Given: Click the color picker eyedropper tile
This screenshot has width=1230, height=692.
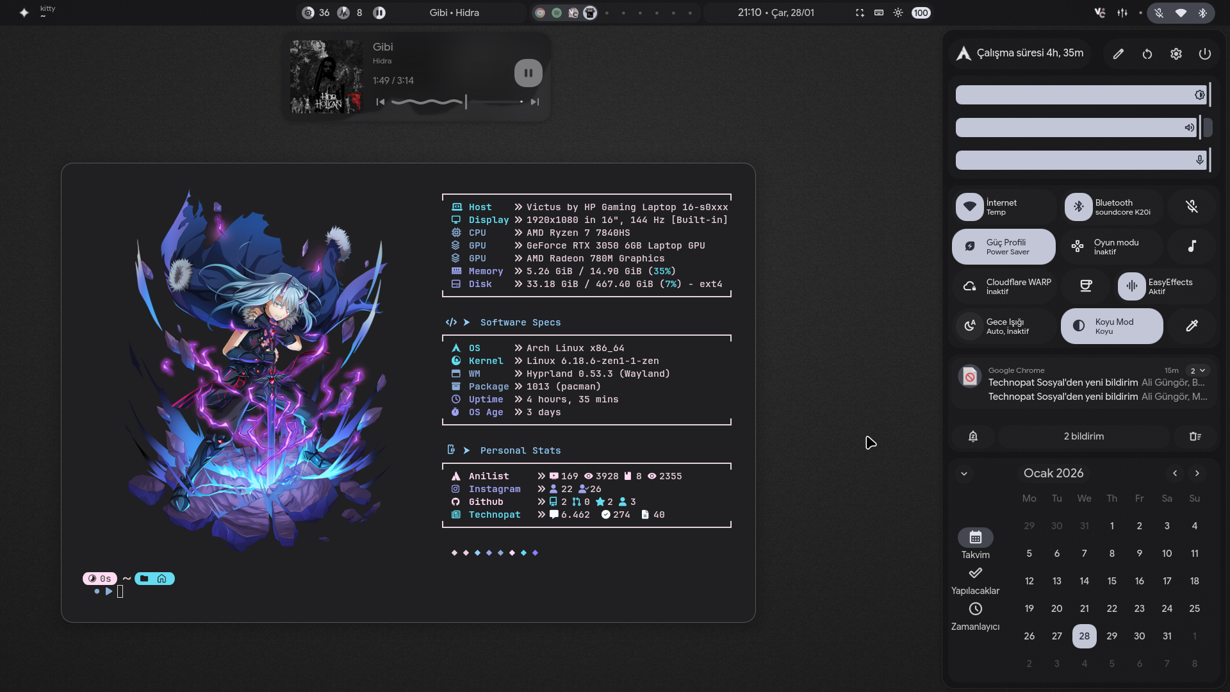Looking at the screenshot, I should (x=1192, y=326).
